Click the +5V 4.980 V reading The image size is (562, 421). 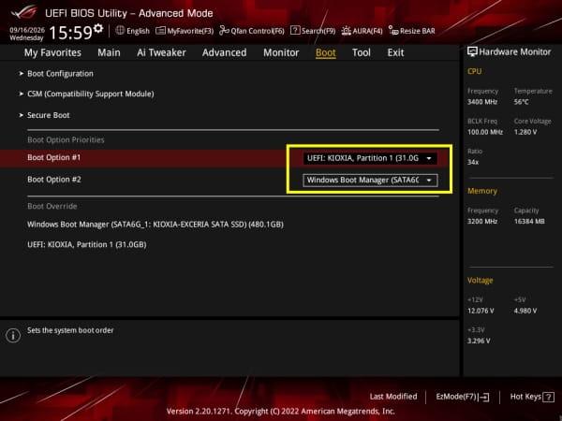pos(525,311)
